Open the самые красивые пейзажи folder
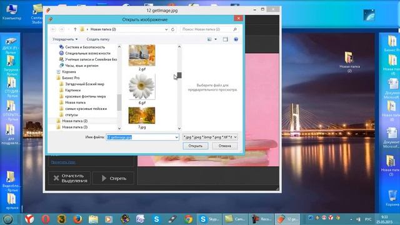This screenshot has width=400, height=225. point(86,109)
